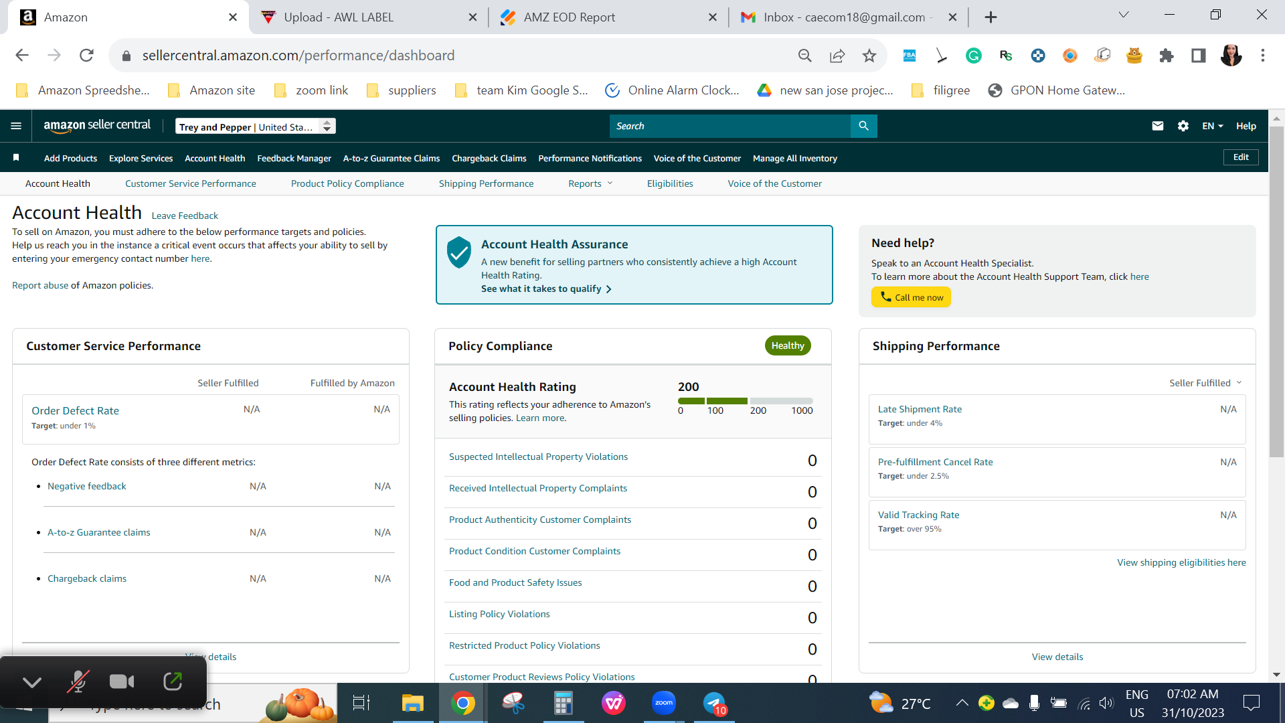Collapse the Zoom floating toolbar chevron
1285x723 pixels.
(x=32, y=681)
